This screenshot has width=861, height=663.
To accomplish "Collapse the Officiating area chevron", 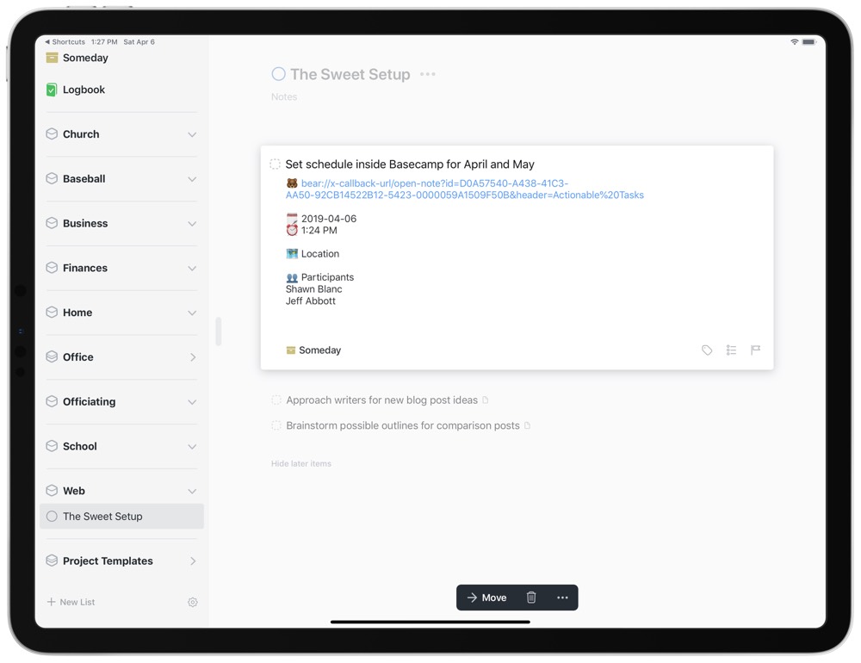I will [x=192, y=402].
